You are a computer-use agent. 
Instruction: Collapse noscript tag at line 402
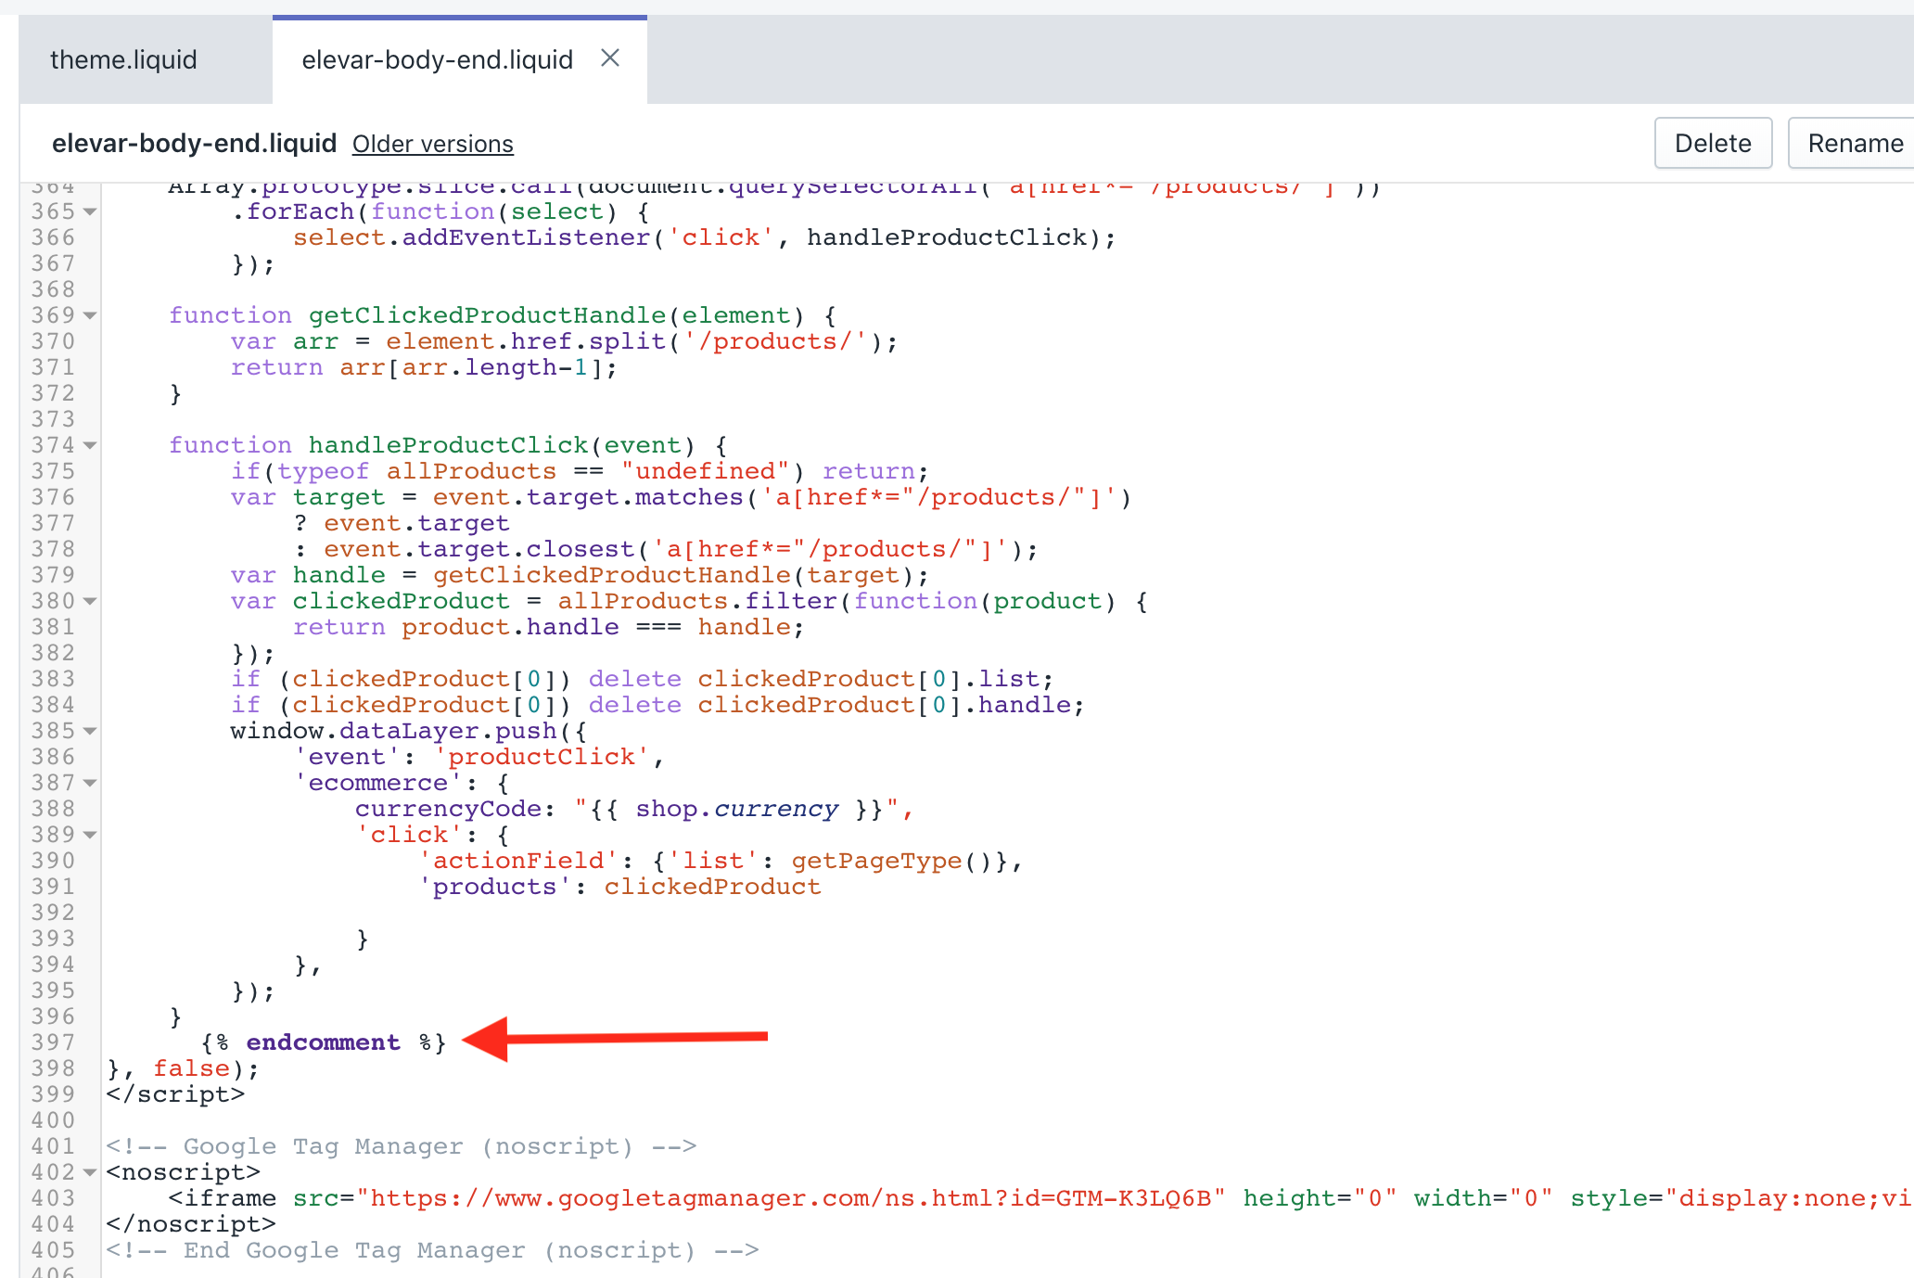coord(90,1172)
